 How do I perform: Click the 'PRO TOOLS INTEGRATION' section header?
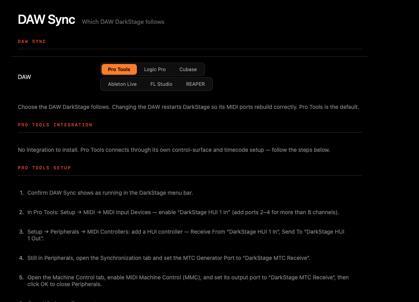[55, 125]
